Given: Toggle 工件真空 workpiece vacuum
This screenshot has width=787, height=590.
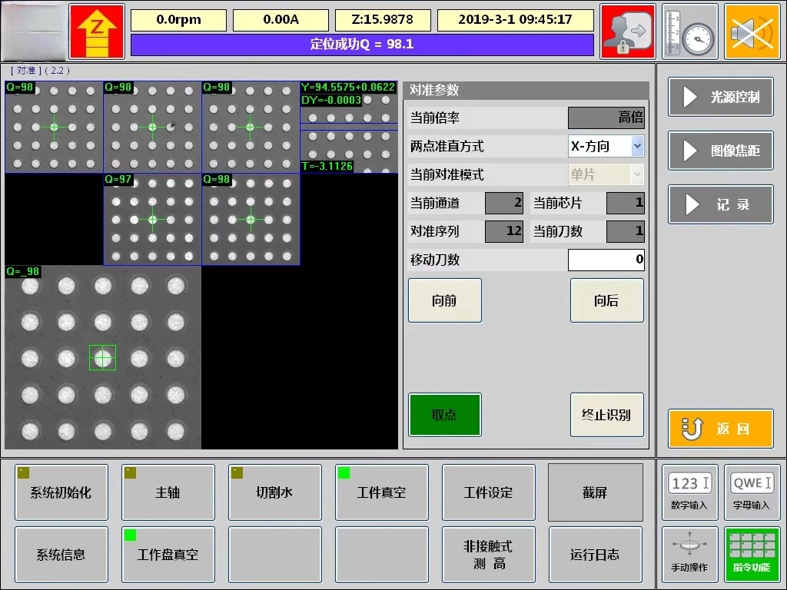Looking at the screenshot, I should [382, 492].
